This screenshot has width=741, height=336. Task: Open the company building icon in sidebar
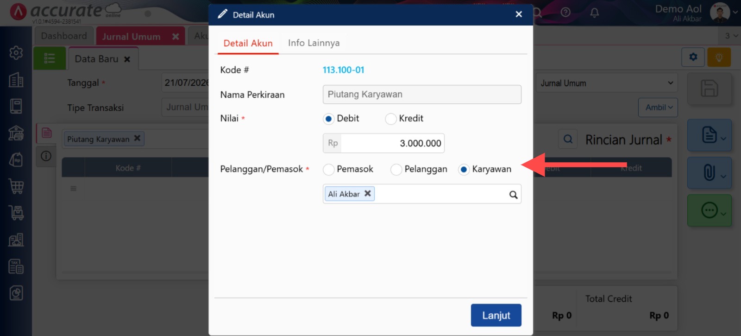click(x=16, y=80)
